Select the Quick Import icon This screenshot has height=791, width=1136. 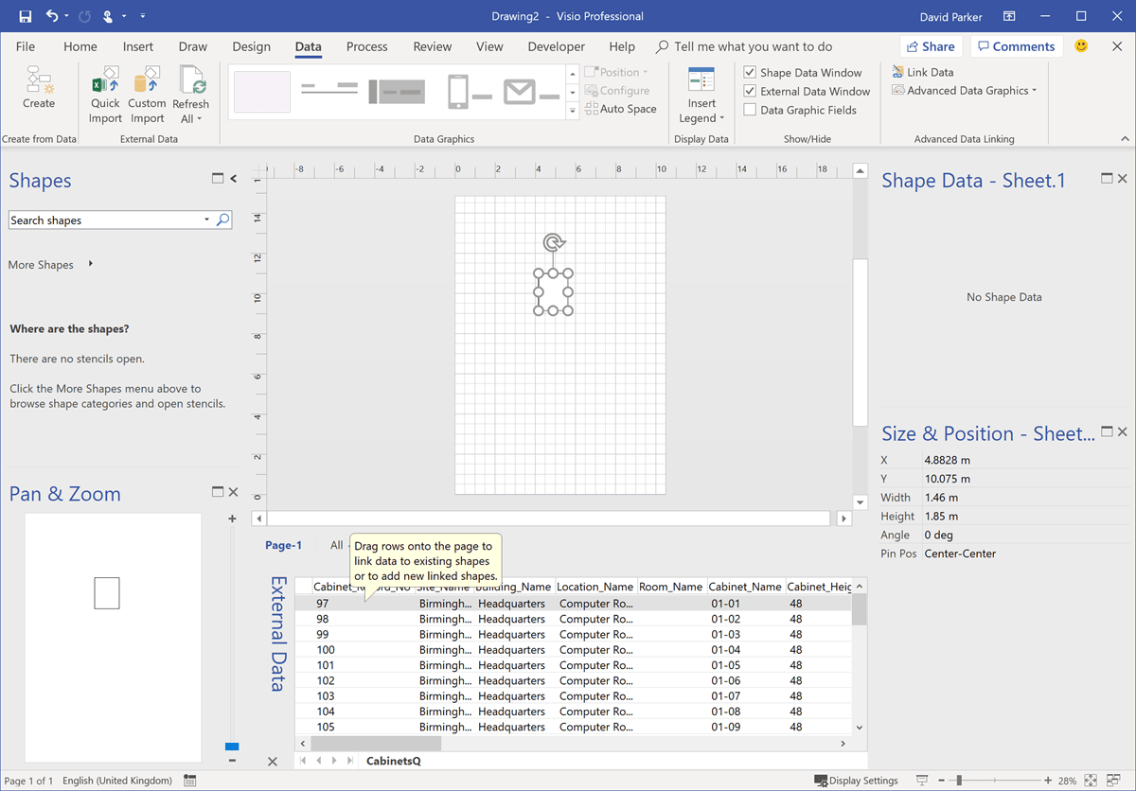(x=104, y=92)
